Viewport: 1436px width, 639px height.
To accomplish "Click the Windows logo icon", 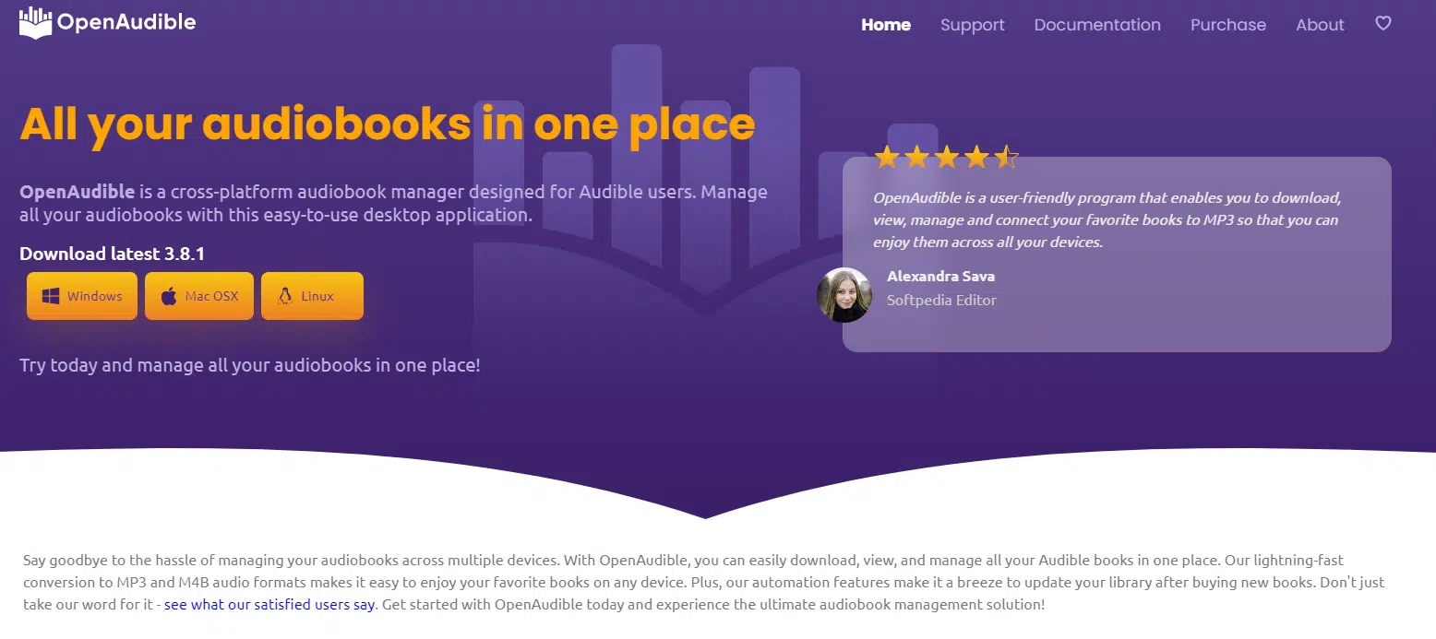I will (x=51, y=296).
